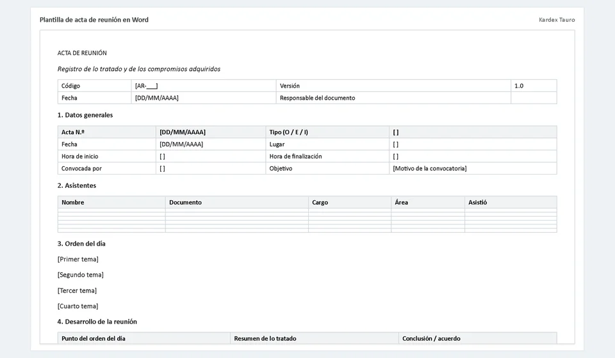
Task: Click the 'Hora de inicio' cell
Action: point(107,156)
